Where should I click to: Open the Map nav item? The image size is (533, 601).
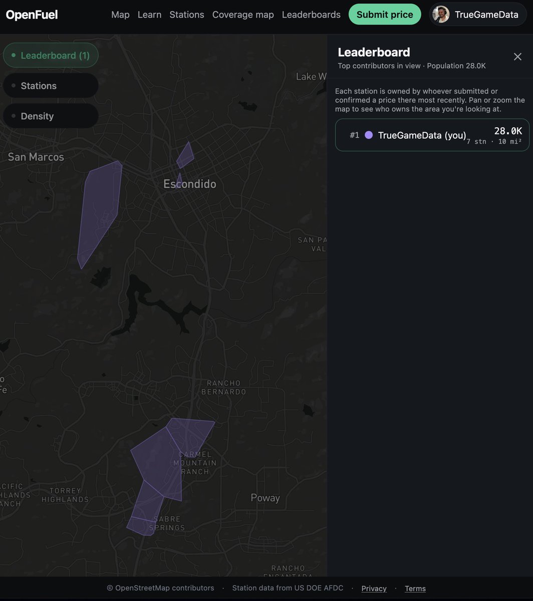[120, 15]
